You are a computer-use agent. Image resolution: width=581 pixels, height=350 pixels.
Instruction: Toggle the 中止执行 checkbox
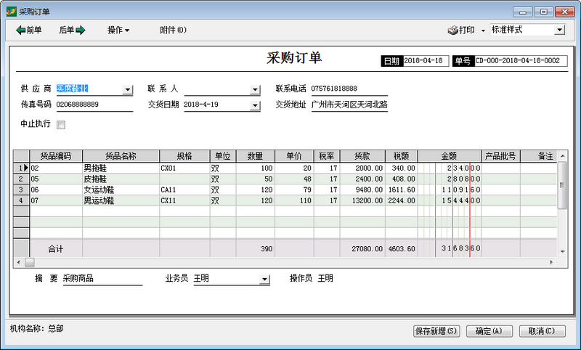click(x=61, y=125)
